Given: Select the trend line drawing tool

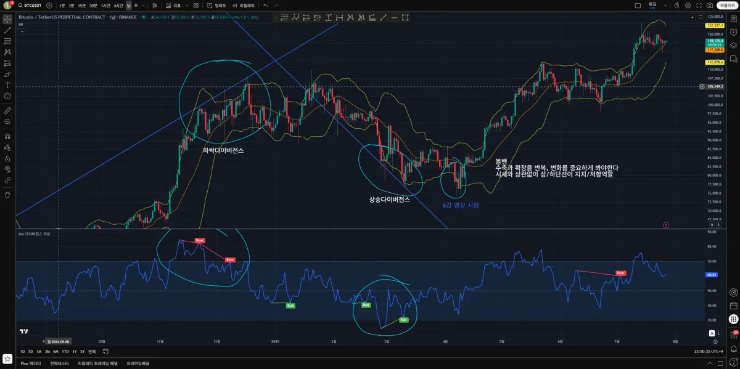Looking at the screenshot, I should pyautogui.click(x=7, y=30).
